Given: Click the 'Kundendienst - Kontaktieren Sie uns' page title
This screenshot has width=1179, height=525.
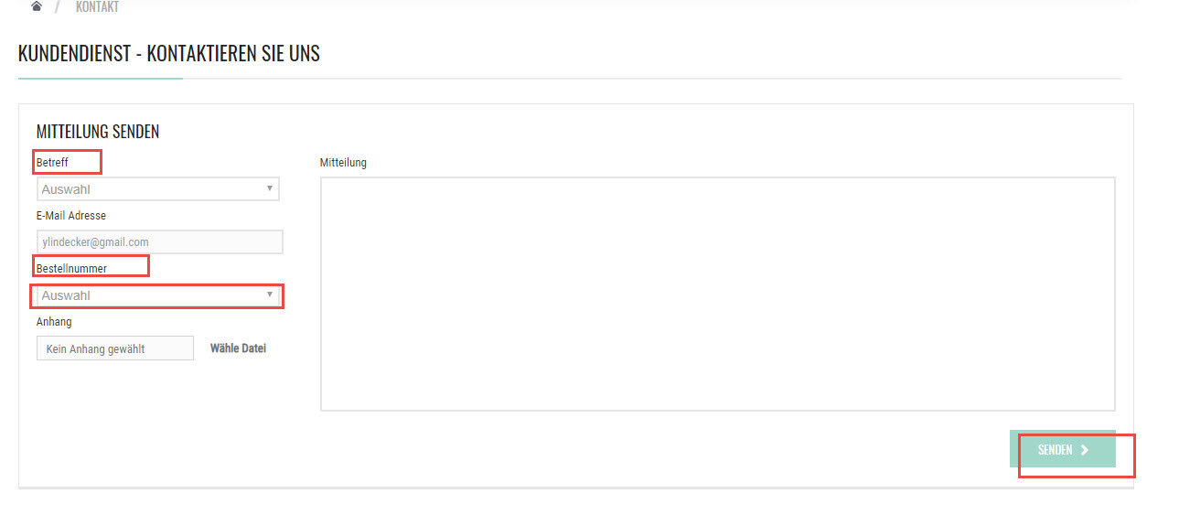Looking at the screenshot, I should (x=169, y=54).
